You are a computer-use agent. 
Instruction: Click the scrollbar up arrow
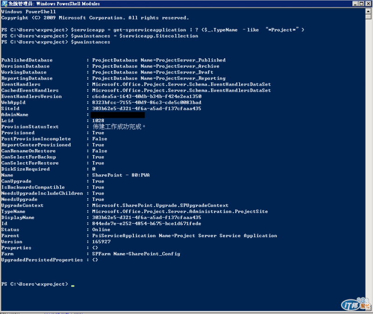coord(368,11)
